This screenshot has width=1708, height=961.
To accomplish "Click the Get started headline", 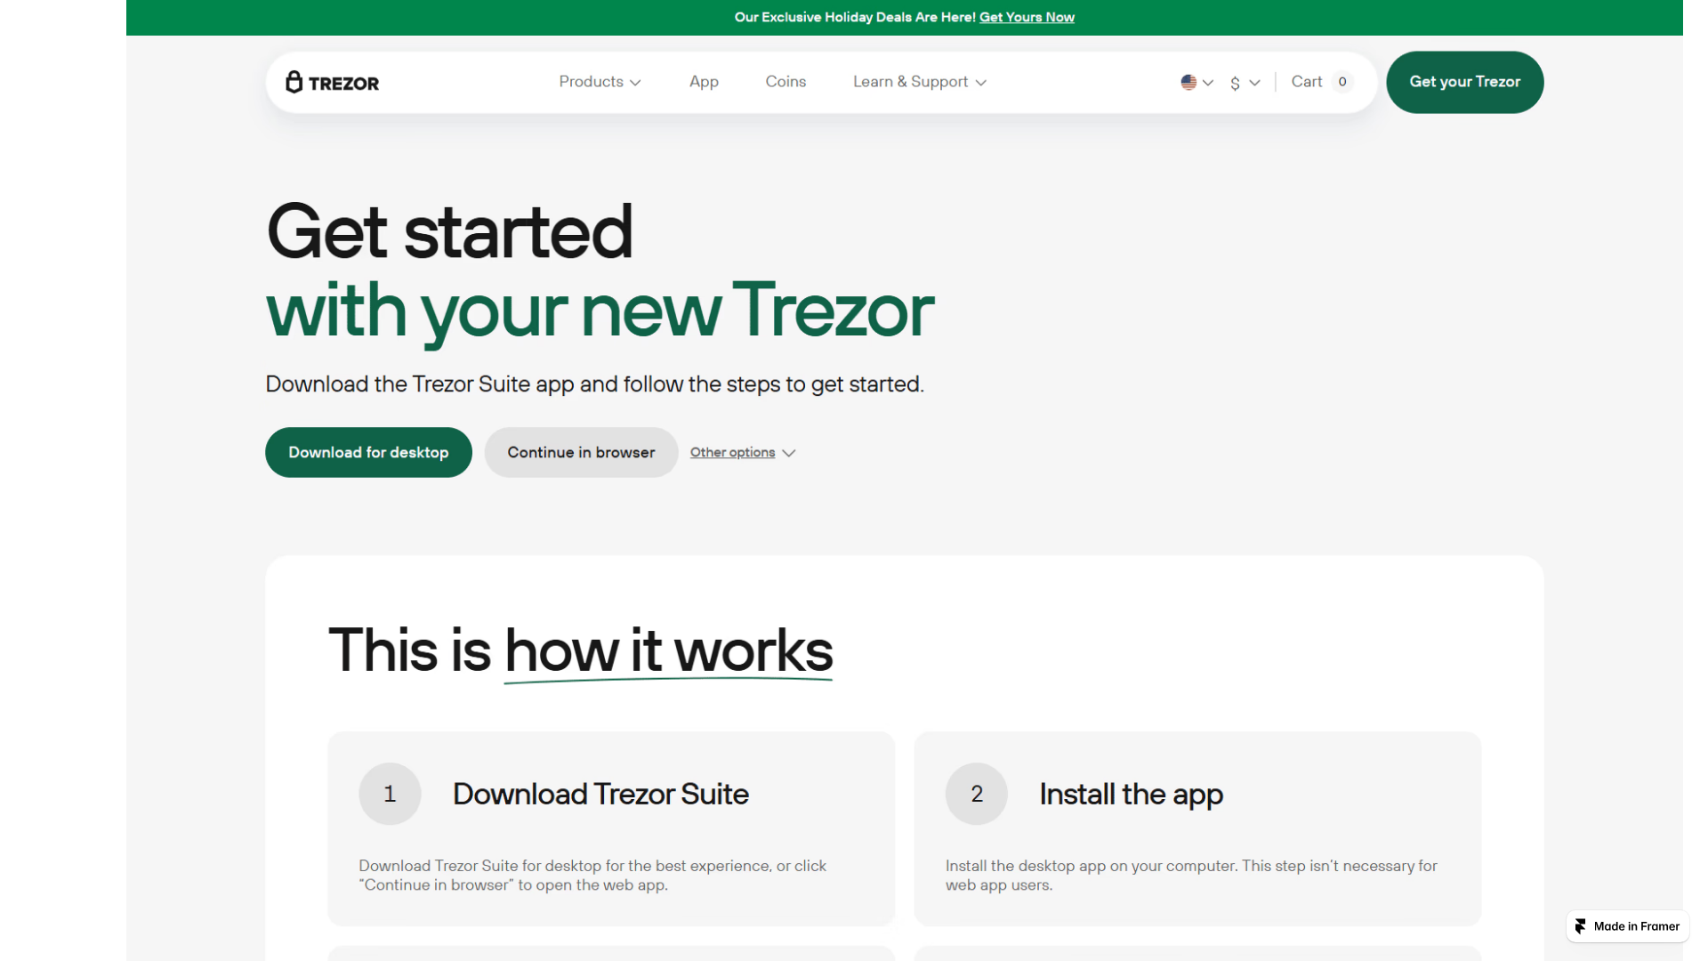I will pos(449,231).
